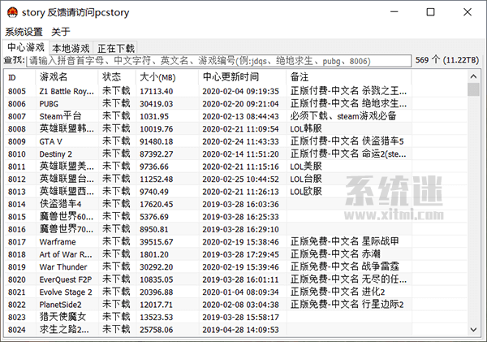Select ID 8024 row
The image size is (487, 342).
click(236, 330)
